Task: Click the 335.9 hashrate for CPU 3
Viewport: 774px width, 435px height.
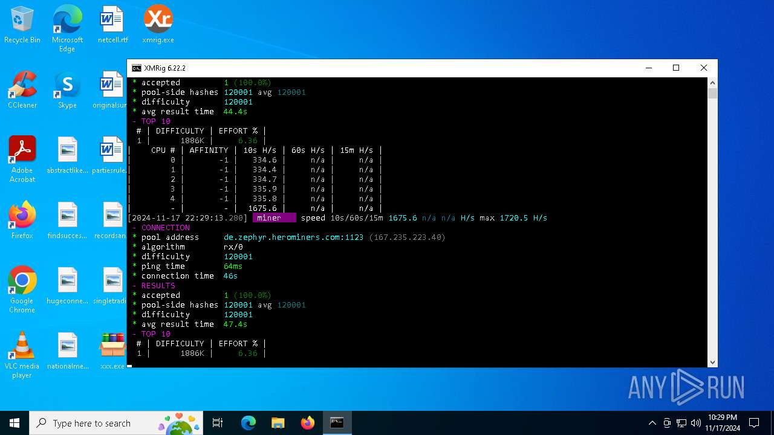Action: [264, 189]
